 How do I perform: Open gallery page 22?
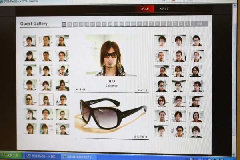tap(64, 24)
